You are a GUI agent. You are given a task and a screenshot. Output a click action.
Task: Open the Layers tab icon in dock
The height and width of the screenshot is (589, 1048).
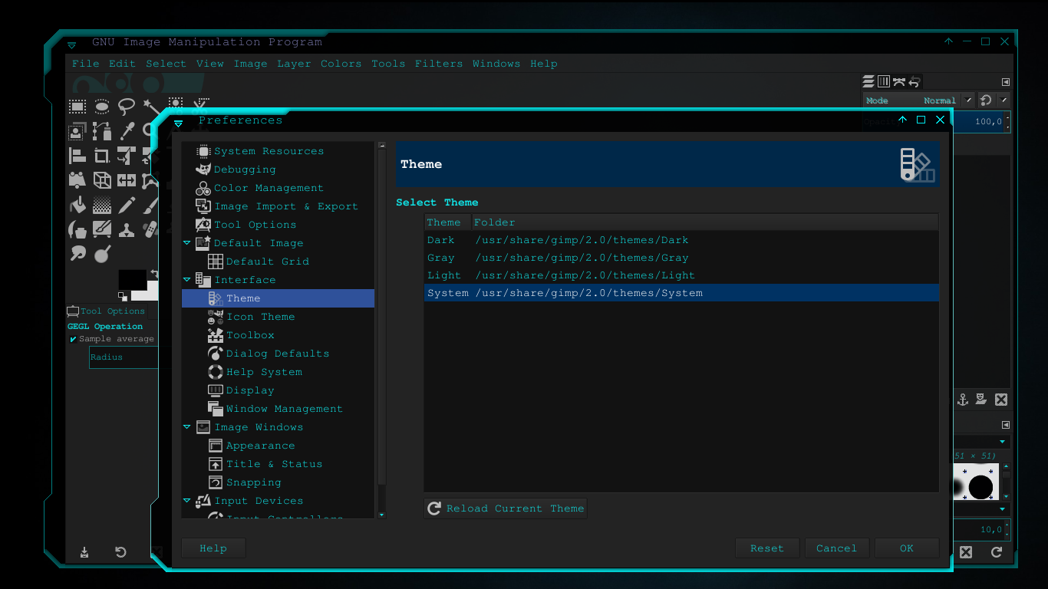[x=868, y=81]
